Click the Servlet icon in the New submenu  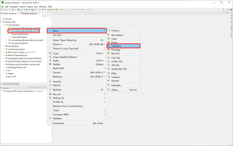pyautogui.click(x=109, y=81)
